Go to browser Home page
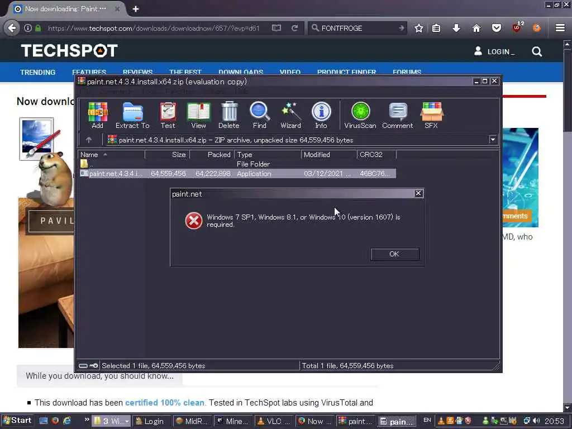 476,28
